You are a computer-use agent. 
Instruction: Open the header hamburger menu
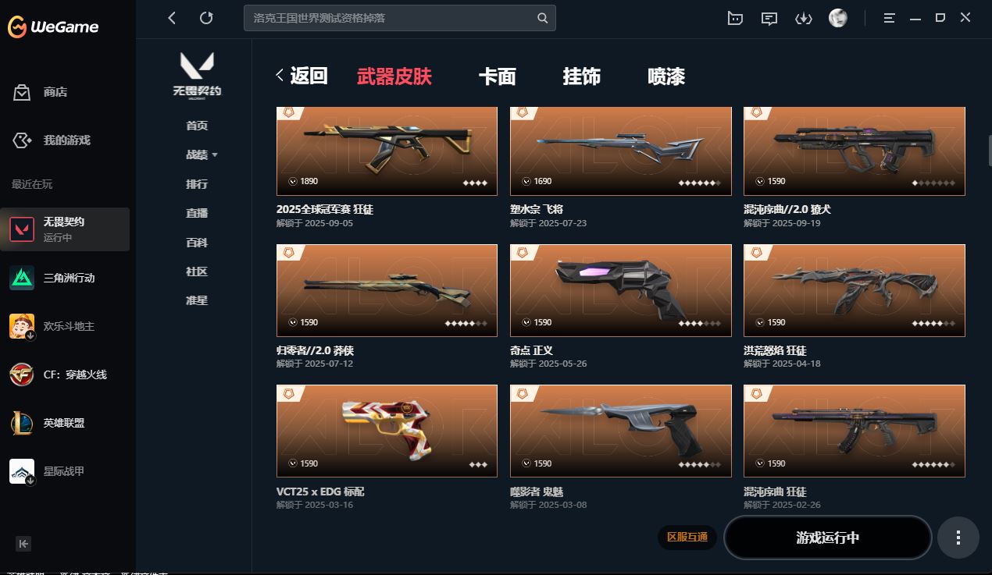click(890, 18)
